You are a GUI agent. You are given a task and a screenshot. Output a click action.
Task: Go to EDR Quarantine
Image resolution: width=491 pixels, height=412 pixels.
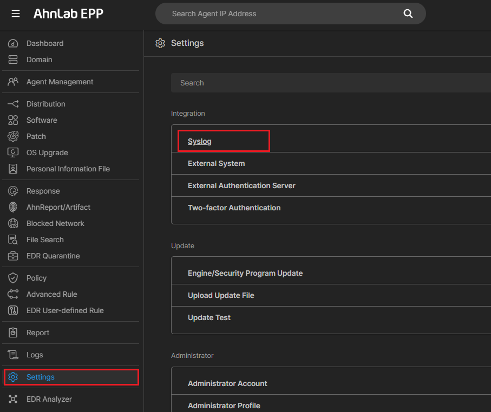[53, 256]
